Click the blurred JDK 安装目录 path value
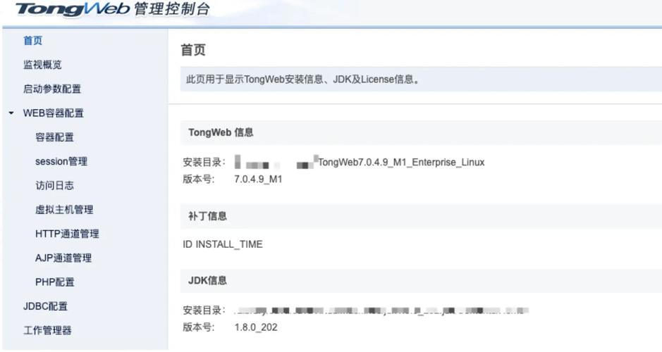Image resolution: width=662 pixels, height=352 pixels. coord(381,311)
